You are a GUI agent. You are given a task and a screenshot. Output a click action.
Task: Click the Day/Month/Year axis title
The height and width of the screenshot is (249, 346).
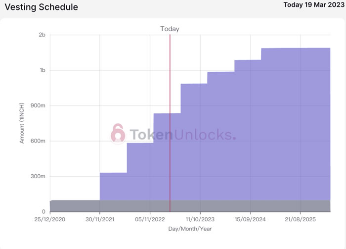(x=190, y=229)
